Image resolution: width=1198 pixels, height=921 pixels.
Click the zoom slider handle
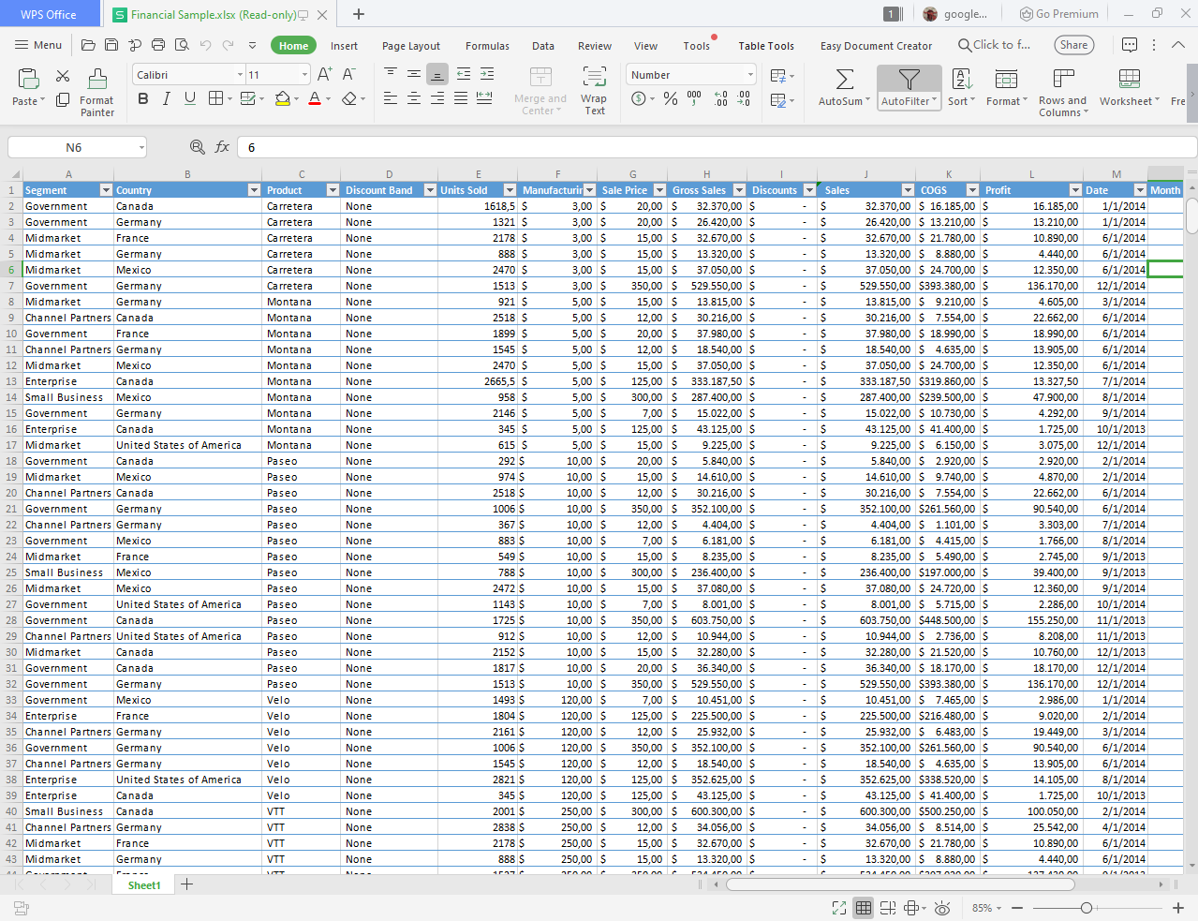click(1086, 908)
